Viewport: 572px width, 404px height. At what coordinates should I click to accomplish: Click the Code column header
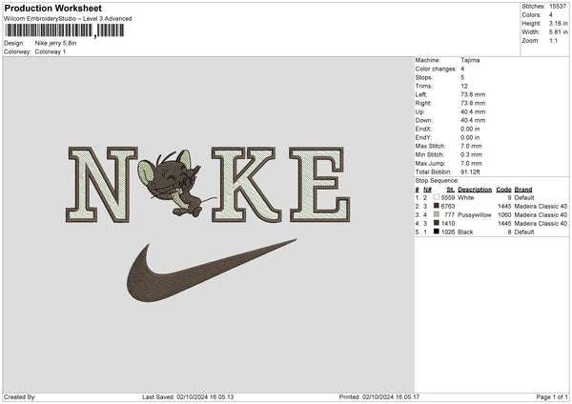coord(503,190)
